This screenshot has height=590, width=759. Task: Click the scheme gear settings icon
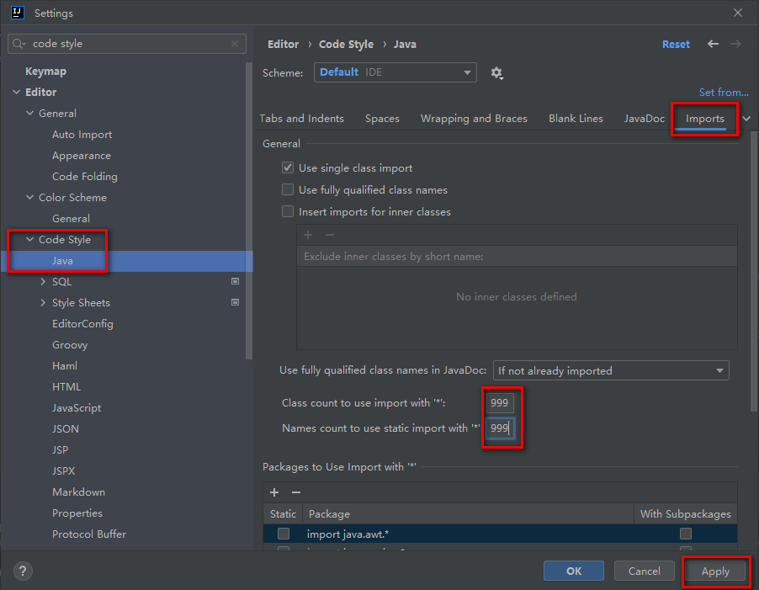(x=496, y=73)
